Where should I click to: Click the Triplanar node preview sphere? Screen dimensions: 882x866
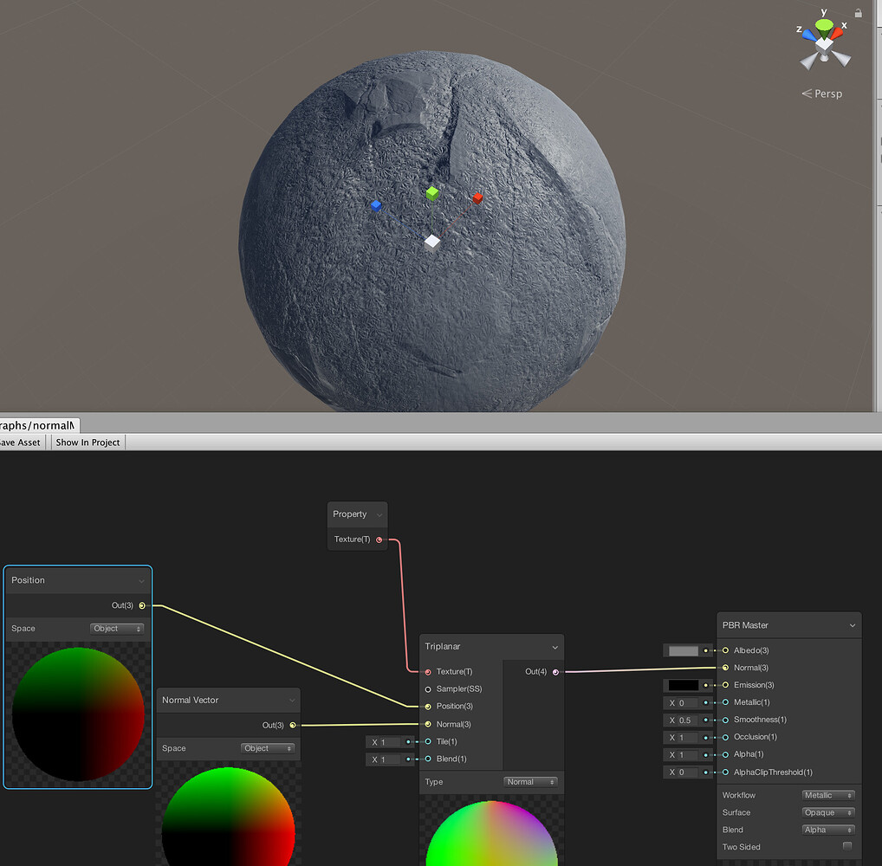pyautogui.click(x=491, y=834)
